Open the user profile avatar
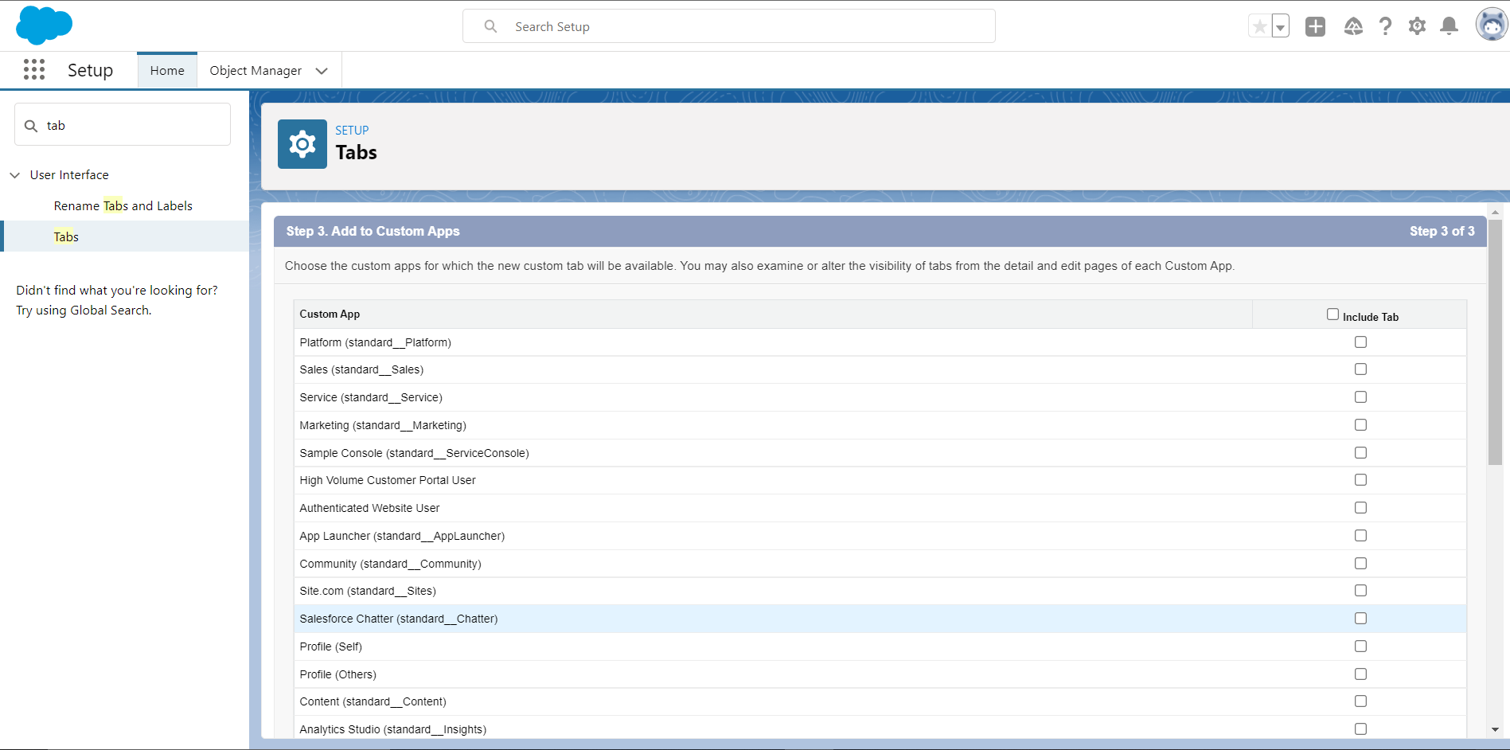This screenshot has height=750, width=1510. pos(1491,25)
